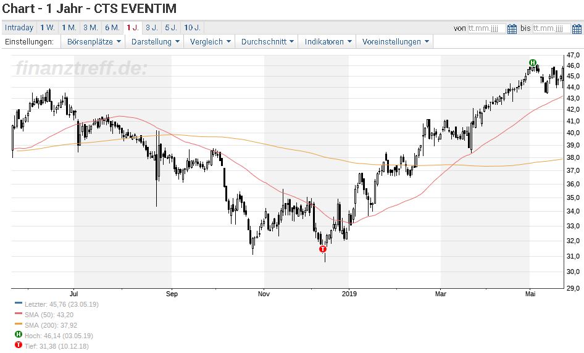This screenshot has width=584, height=353.
Task: Click the 'Hoch: 46,14 (03.05.19)' legend text
Action: 59,336
